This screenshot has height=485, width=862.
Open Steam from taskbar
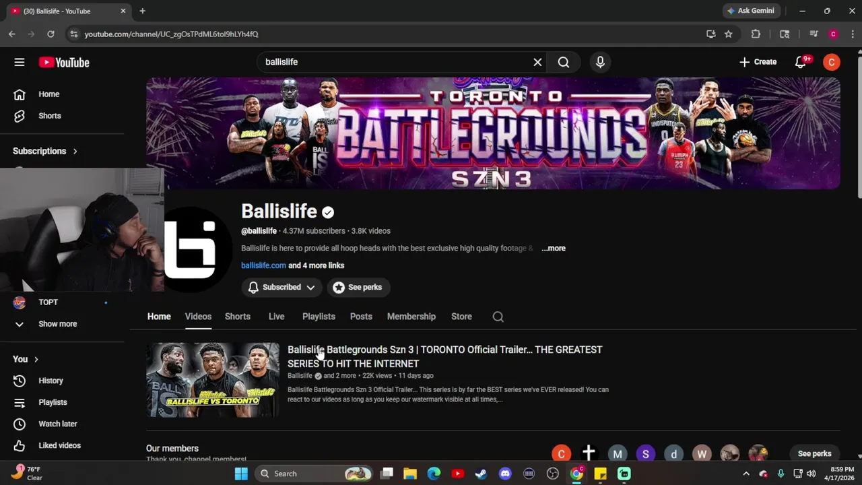(482, 474)
